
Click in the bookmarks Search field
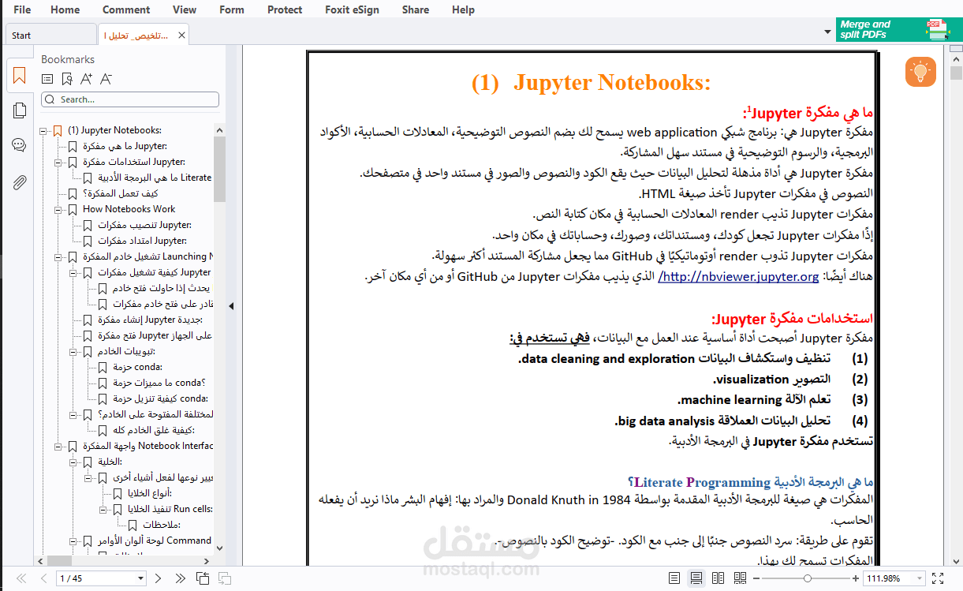point(130,99)
